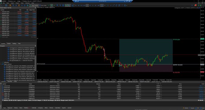Switch to the Ticks tab in Market Watch

[19, 43]
